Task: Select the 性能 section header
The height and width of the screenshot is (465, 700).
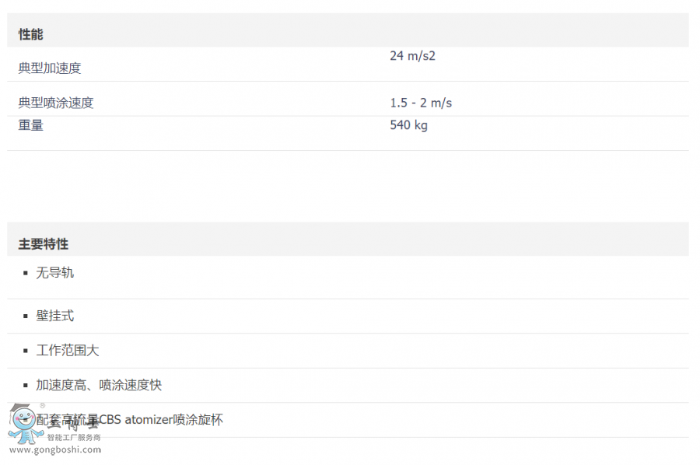Action: tap(31, 34)
